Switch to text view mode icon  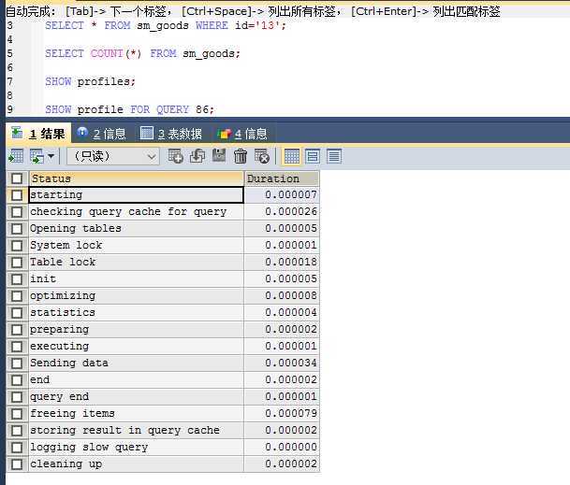(334, 156)
